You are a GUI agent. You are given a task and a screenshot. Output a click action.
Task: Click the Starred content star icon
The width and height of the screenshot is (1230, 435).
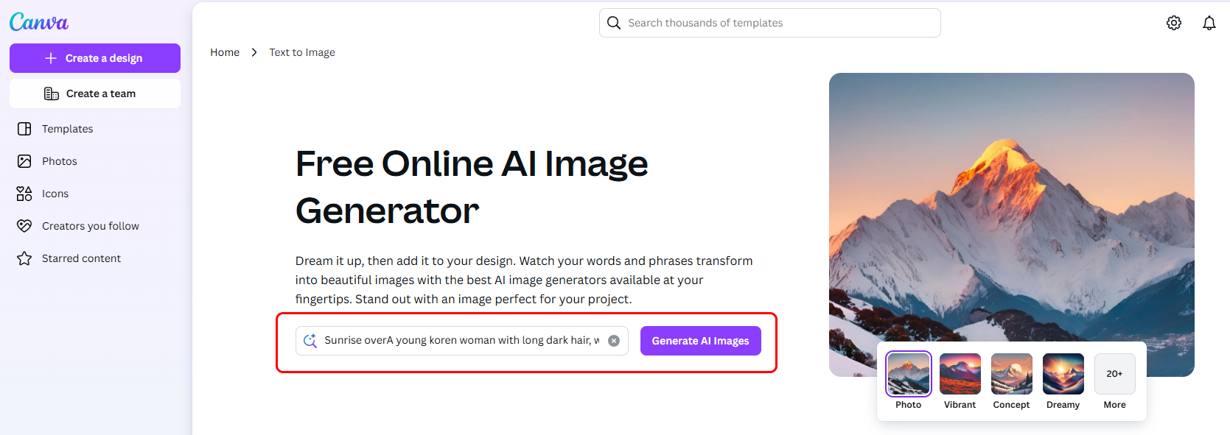(24, 258)
